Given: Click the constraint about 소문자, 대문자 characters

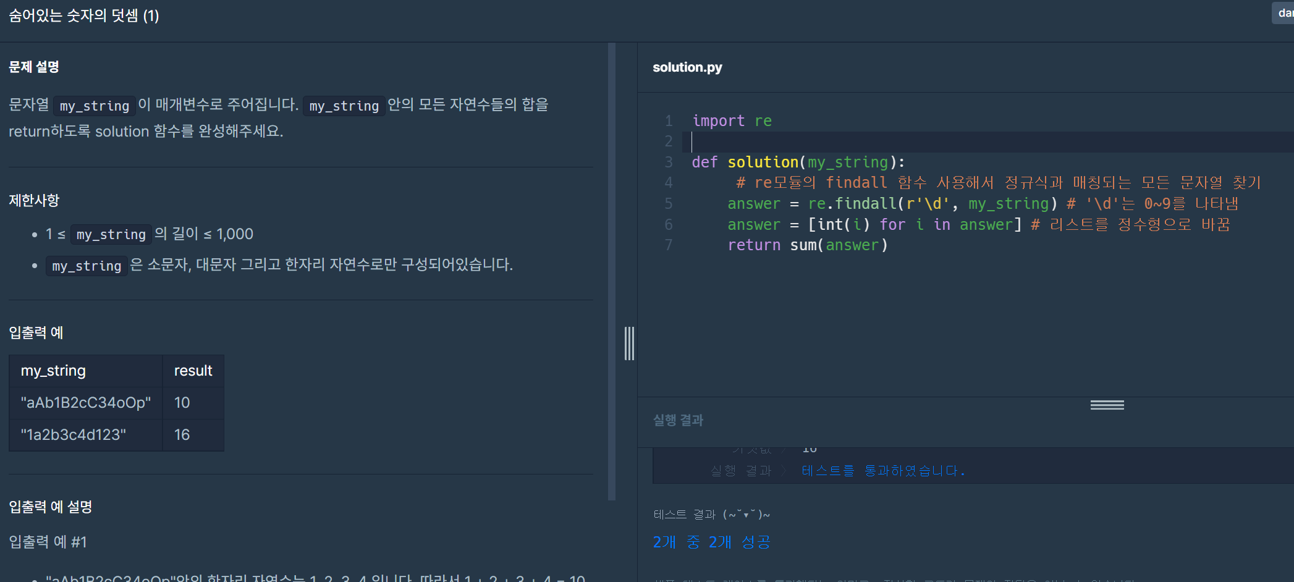Looking at the screenshot, I should click(279, 265).
